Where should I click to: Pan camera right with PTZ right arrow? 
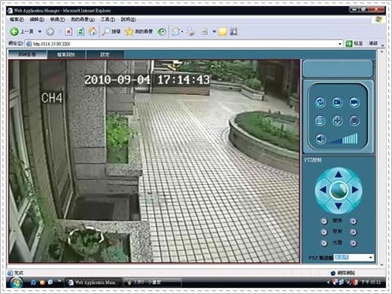(x=355, y=190)
